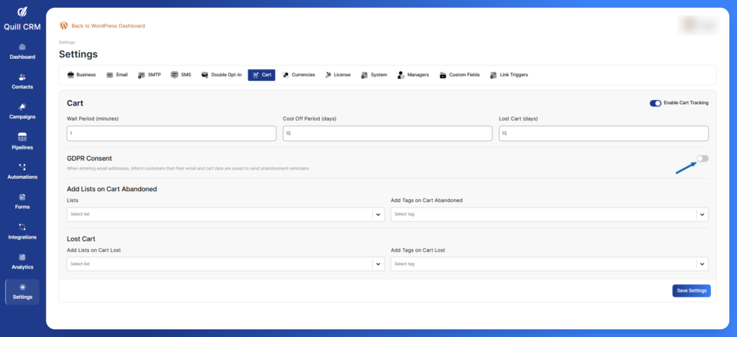Expand the Lists dropdown for Cart Abandoned
Screen dimensions: 737x337
225,214
